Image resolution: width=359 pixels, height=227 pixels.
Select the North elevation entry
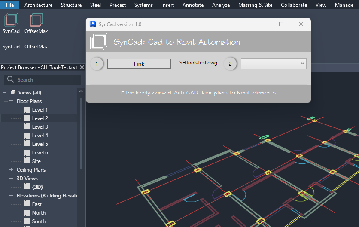point(39,212)
